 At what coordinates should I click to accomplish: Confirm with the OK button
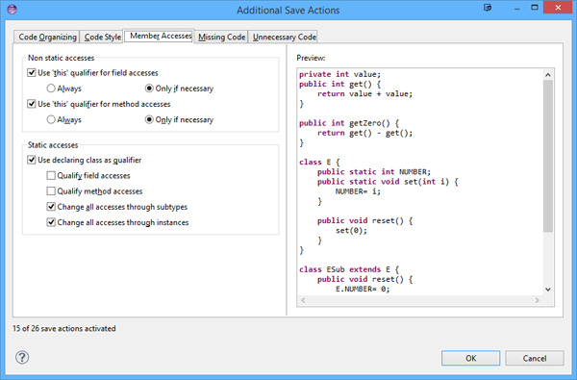[x=470, y=358]
